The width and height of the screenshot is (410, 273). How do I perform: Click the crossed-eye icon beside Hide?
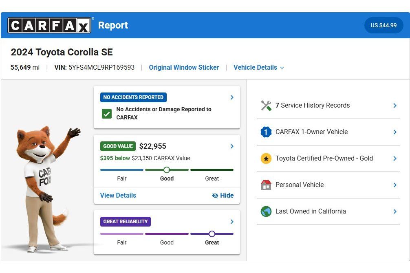[x=215, y=196]
